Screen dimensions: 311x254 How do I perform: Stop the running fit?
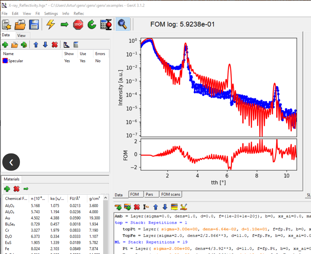78,24
